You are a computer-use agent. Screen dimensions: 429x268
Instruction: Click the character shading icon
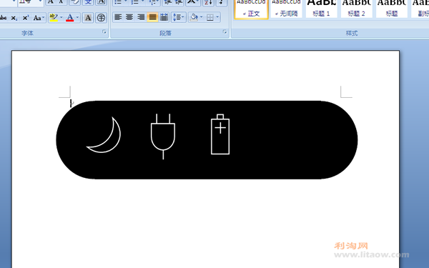point(88,18)
